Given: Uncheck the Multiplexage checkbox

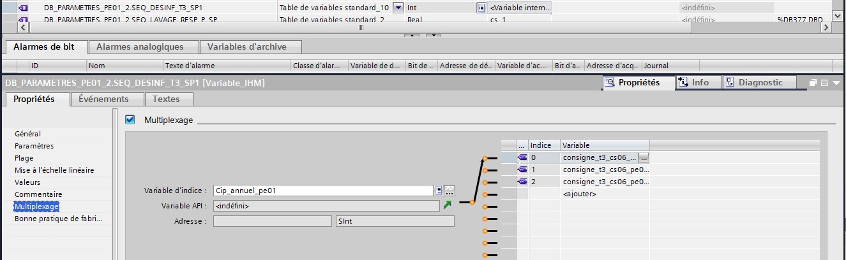Looking at the screenshot, I should tap(130, 119).
